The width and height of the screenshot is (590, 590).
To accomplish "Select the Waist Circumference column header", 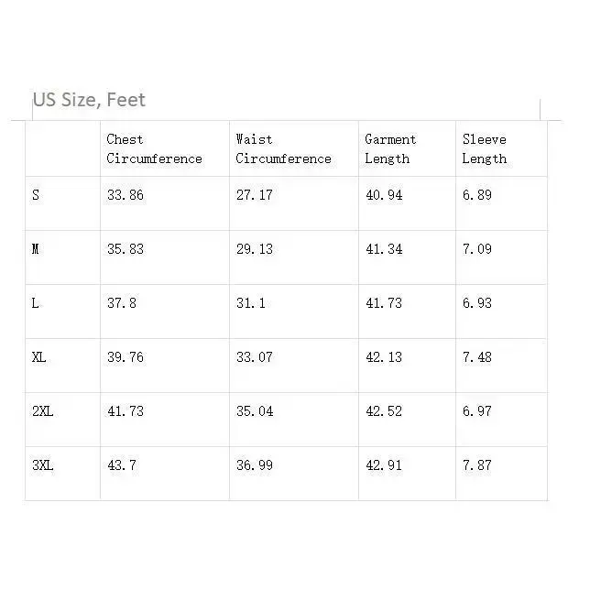I will click(x=283, y=149).
